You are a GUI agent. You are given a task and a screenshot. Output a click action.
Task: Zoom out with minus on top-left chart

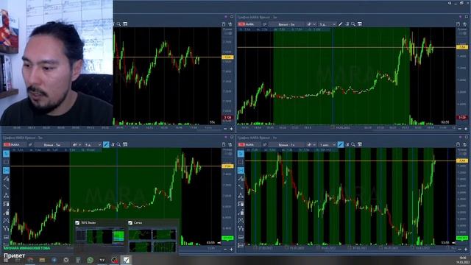click(x=225, y=129)
